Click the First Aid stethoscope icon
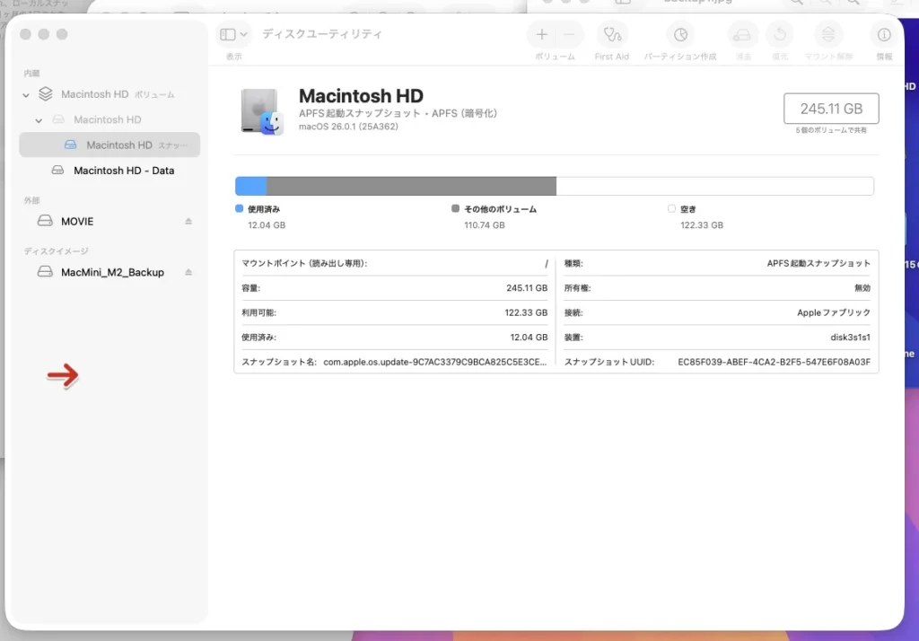Image resolution: width=919 pixels, height=641 pixels. [612, 35]
